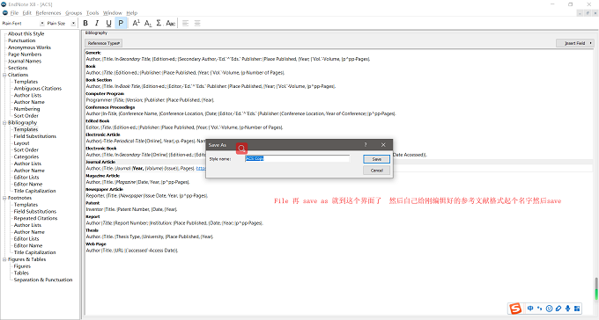Click the Book Section template heading

[x=99, y=80]
